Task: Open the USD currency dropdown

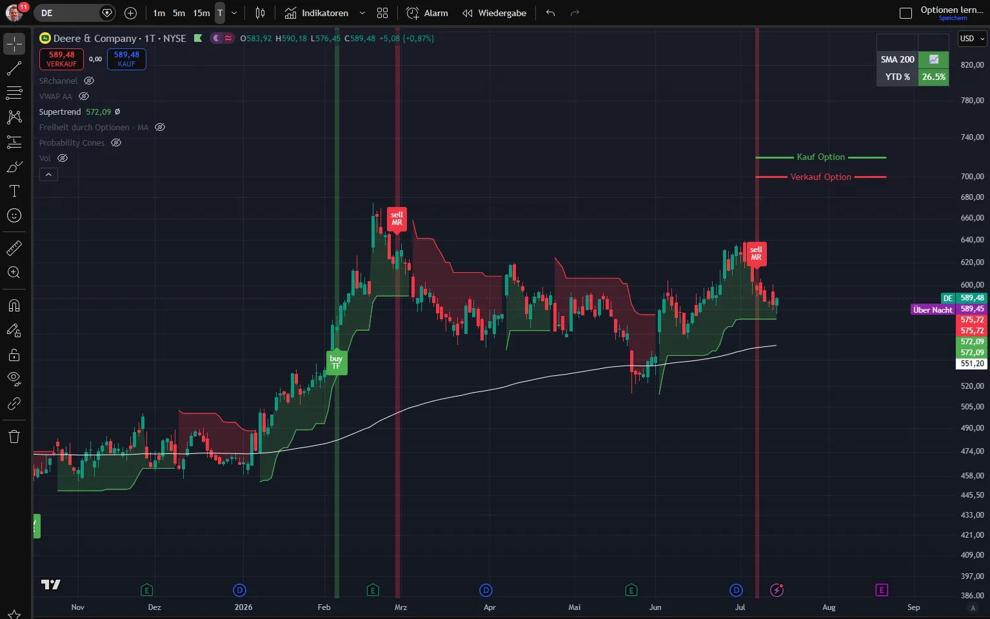Action: point(973,39)
